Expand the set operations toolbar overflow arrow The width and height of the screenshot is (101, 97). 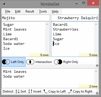[x=97, y=66]
